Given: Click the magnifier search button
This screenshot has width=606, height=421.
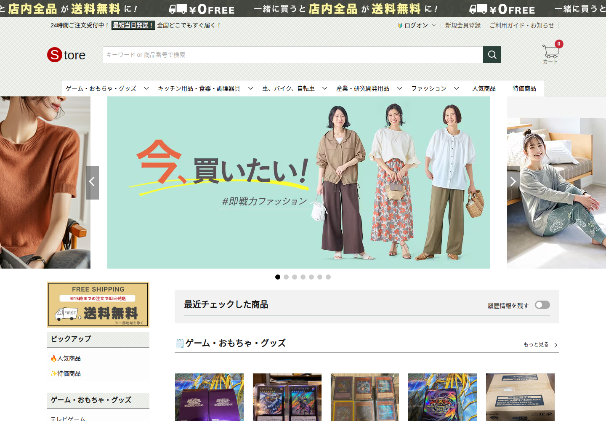Looking at the screenshot, I should click(x=492, y=55).
